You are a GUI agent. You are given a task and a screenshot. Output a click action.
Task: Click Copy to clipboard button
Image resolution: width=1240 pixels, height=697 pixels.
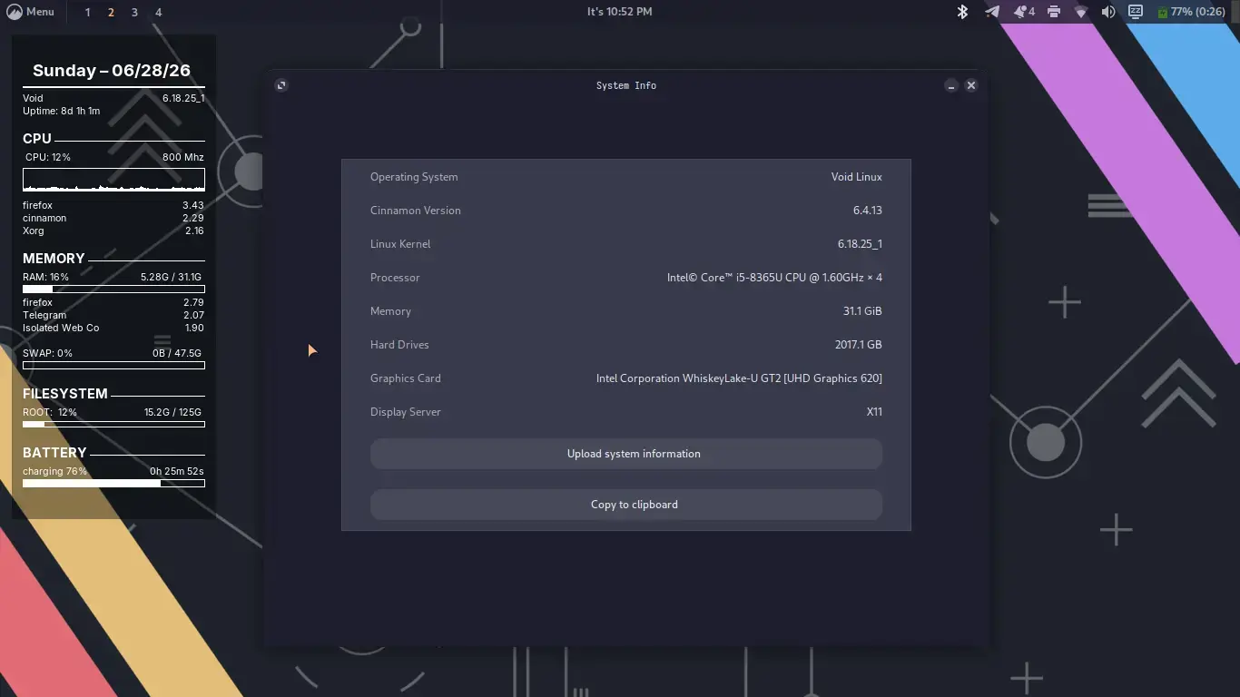[x=626, y=505]
